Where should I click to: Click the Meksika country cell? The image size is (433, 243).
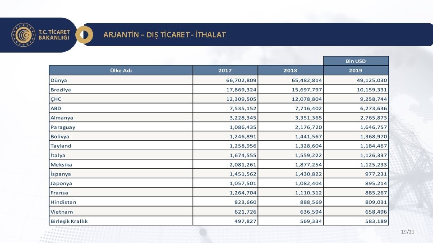point(61,165)
